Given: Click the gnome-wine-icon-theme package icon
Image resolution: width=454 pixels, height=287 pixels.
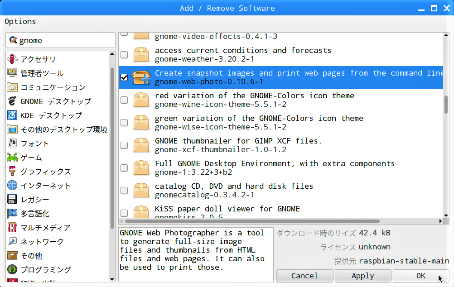Looking at the screenshot, I should tap(141, 100).
